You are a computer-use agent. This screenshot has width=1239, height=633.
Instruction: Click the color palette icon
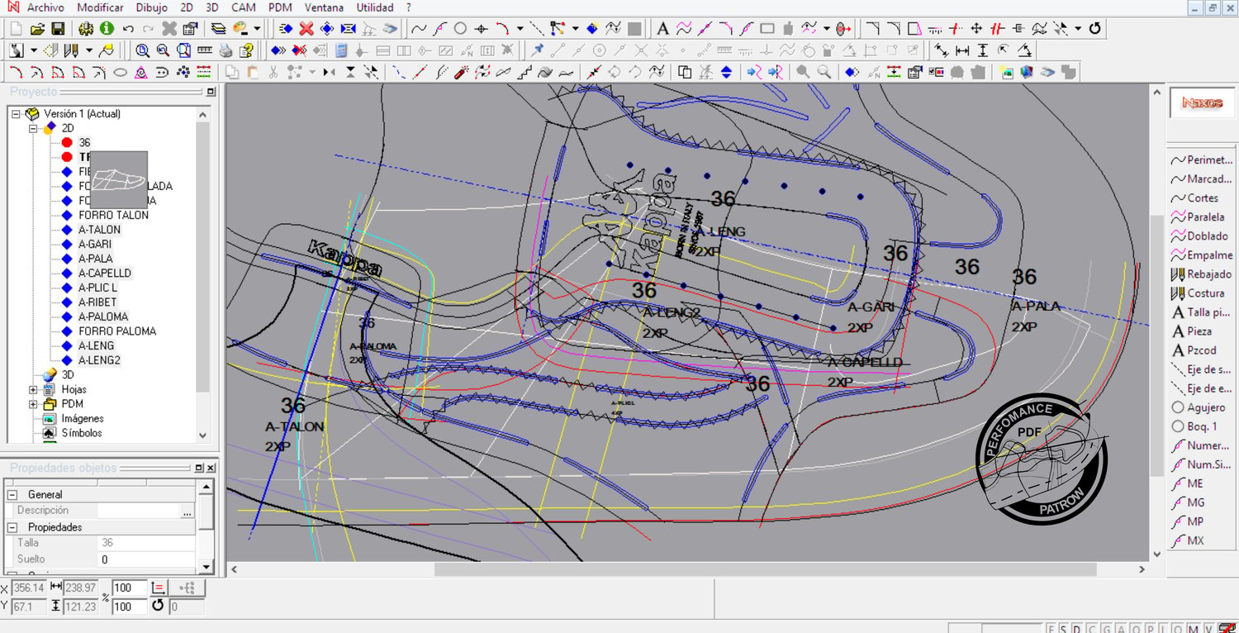[x=241, y=29]
